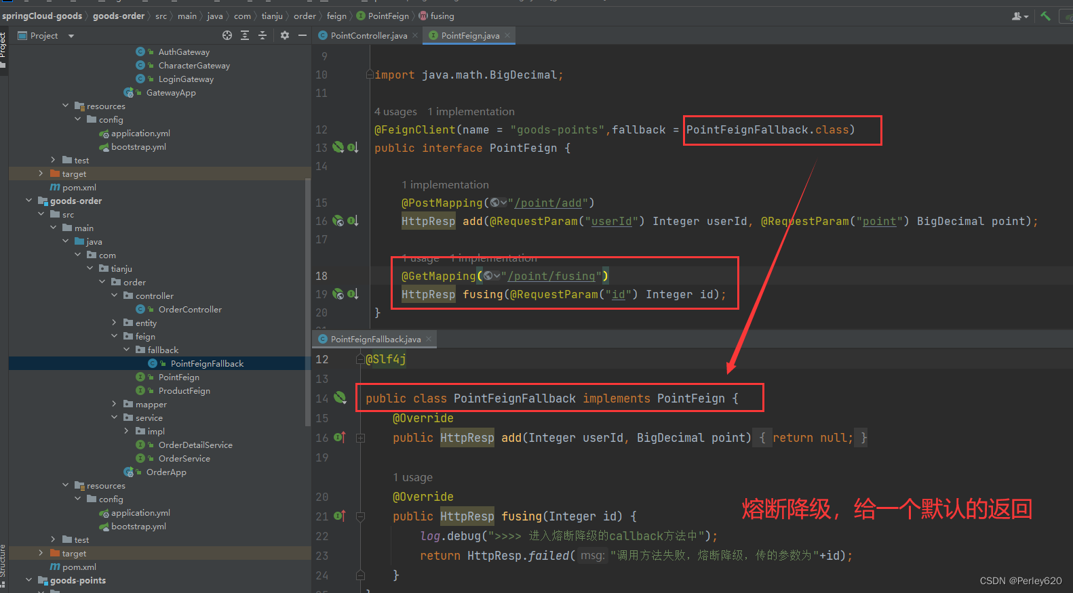Viewport: 1073px width, 593px height.
Task: Click Spring bean gutter icon beside PointFeignFallback class
Action: [x=340, y=397]
